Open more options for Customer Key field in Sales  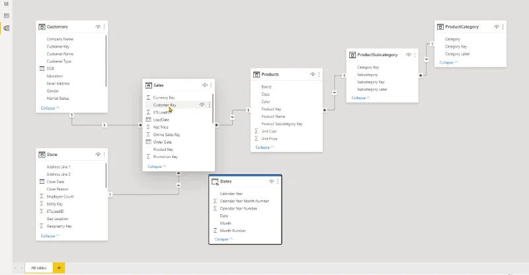pos(209,105)
